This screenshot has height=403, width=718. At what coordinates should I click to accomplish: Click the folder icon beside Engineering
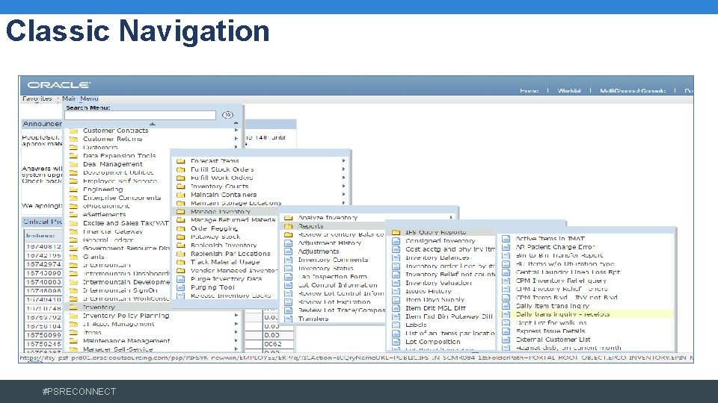pyautogui.click(x=73, y=189)
